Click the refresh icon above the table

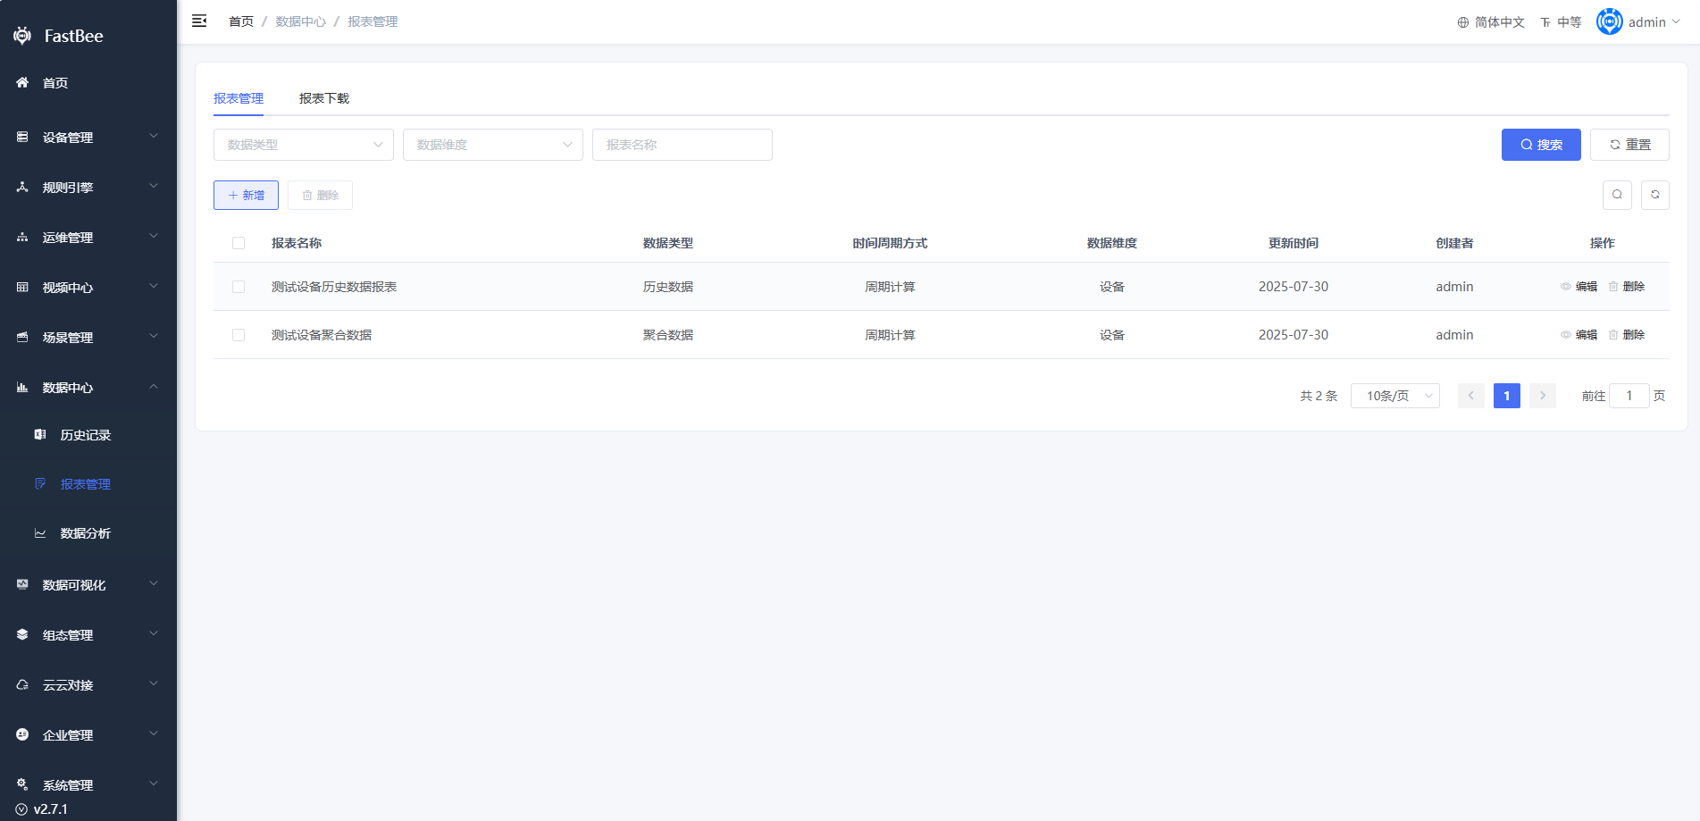pyautogui.click(x=1654, y=195)
